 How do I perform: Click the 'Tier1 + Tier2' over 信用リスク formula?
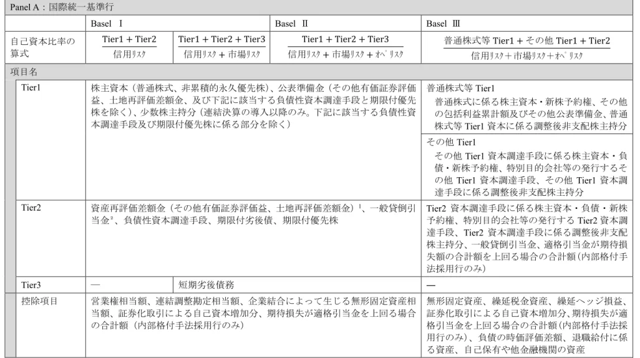pyautogui.click(x=129, y=47)
